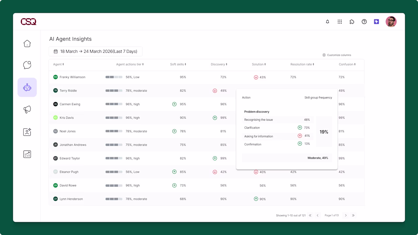Viewport: 418px width, 235px height.
Task: Open the apps grid menu
Action: pyautogui.click(x=340, y=22)
